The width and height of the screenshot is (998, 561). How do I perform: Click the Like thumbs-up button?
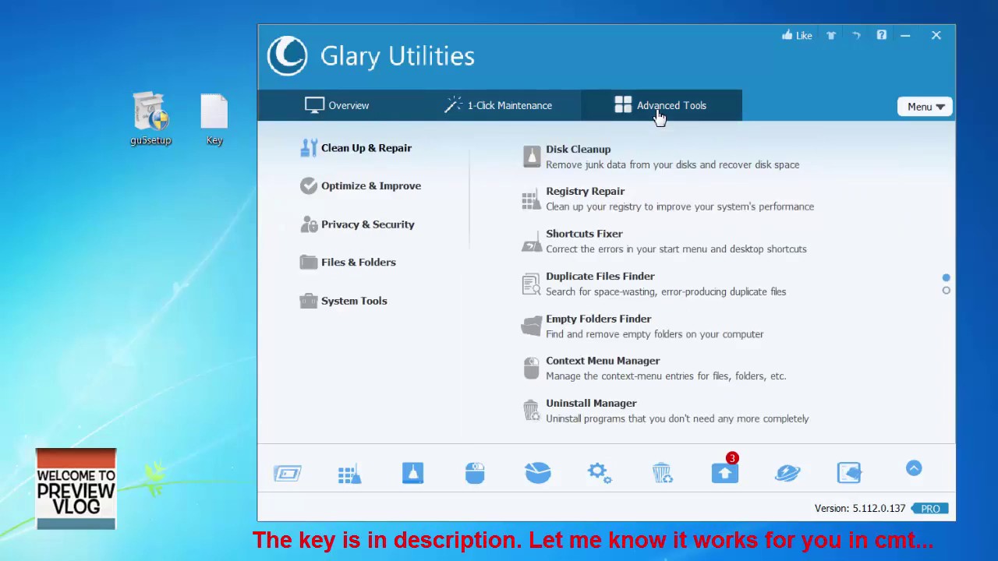[797, 35]
